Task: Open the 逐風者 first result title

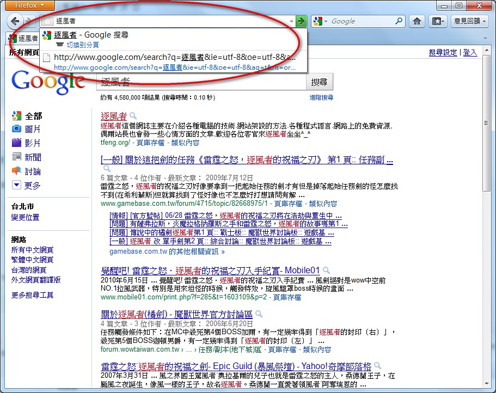Action: pyautogui.click(x=114, y=116)
